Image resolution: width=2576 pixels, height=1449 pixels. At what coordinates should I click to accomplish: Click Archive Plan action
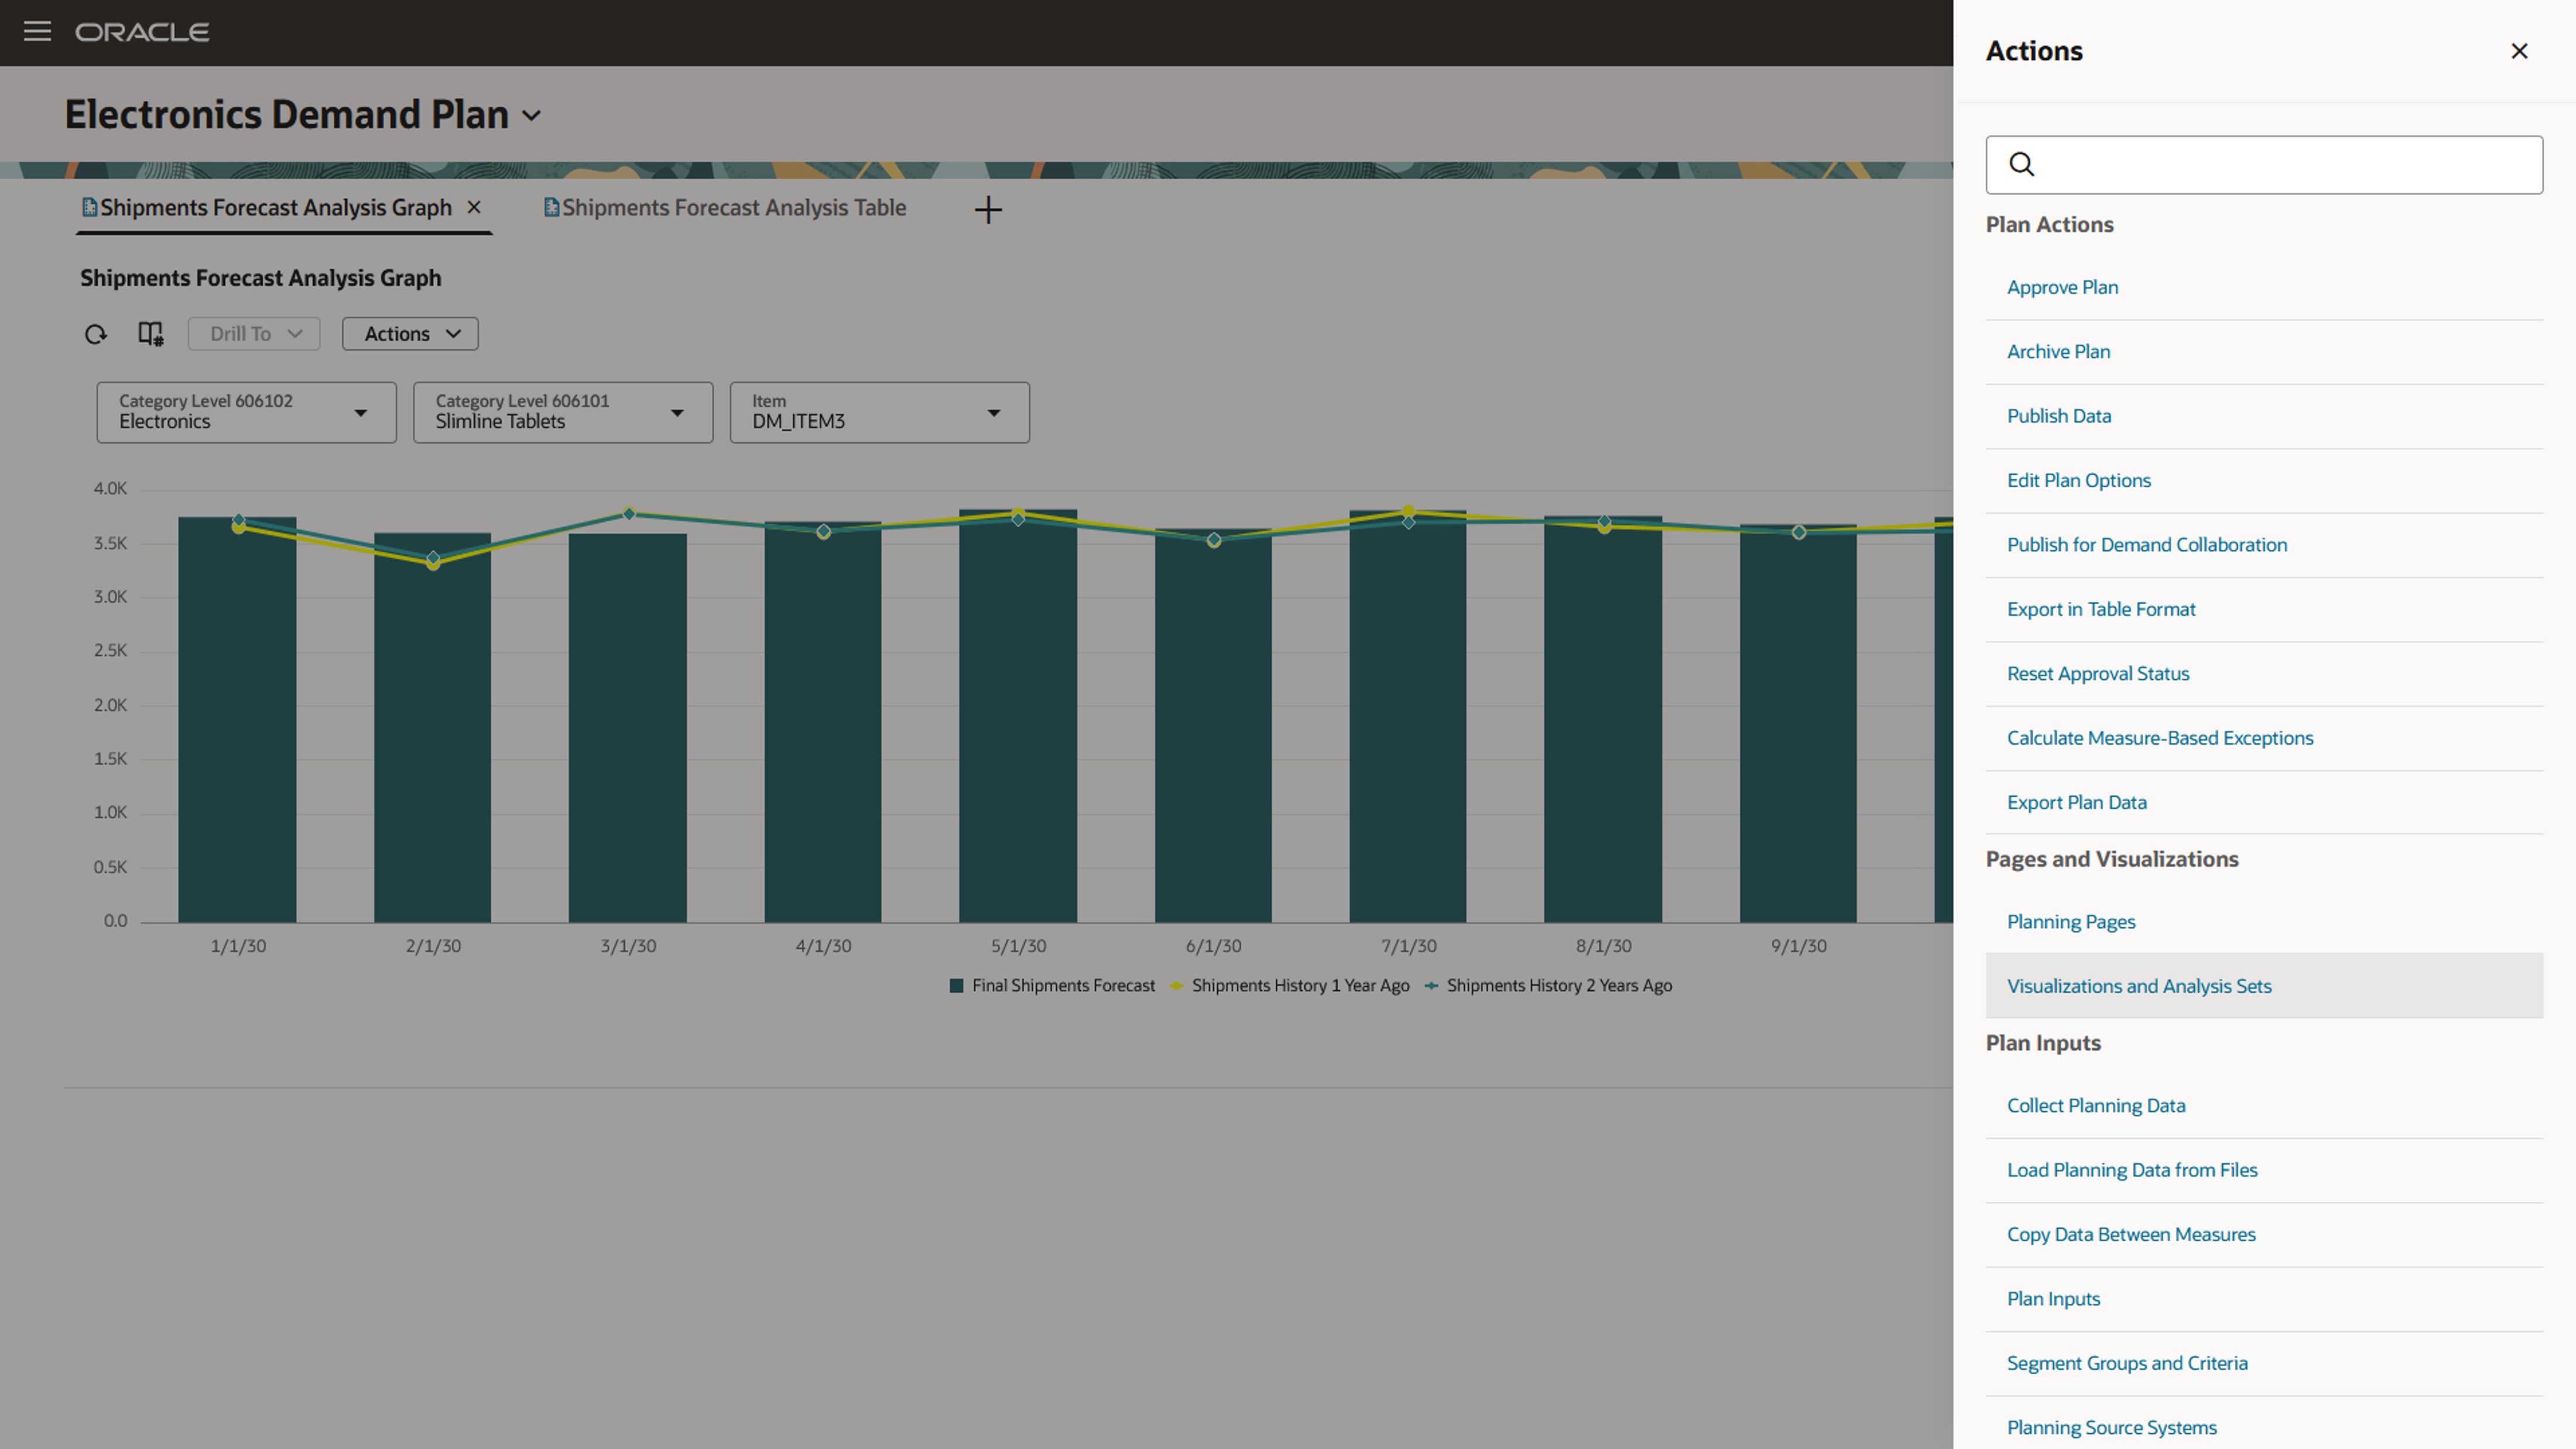[2058, 352]
